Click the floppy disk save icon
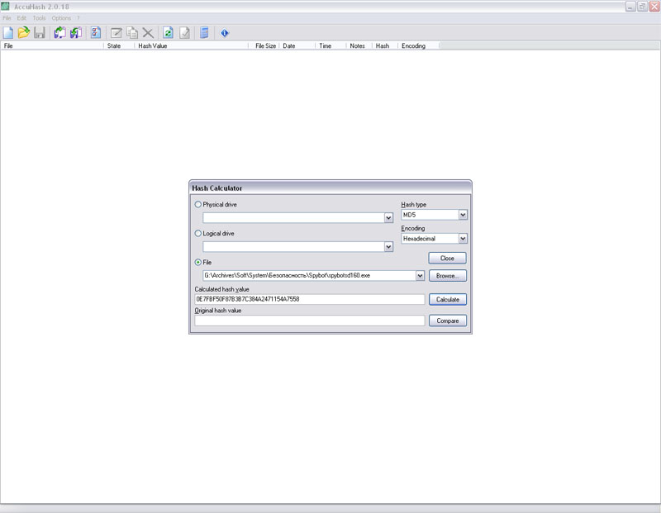661x513 pixels. (39, 33)
